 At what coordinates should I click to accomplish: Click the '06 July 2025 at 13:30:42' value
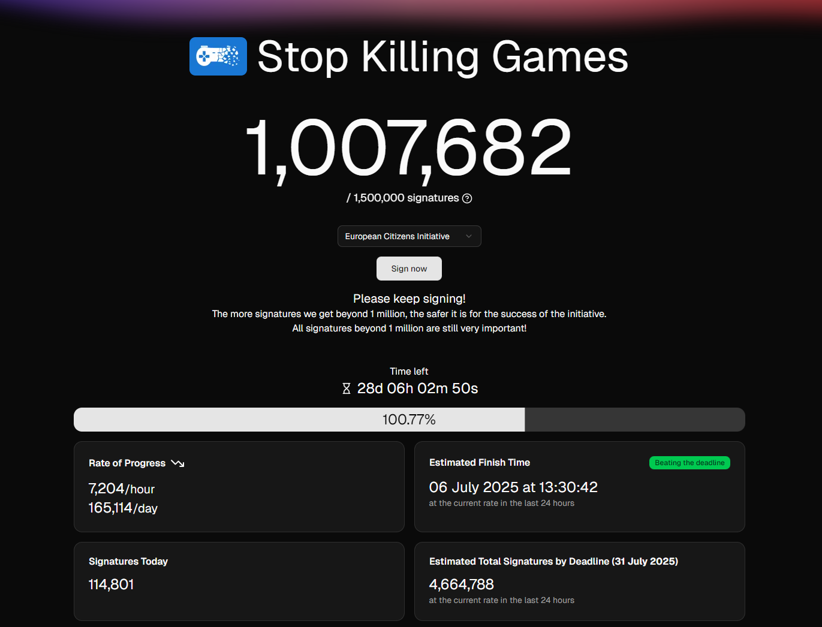(x=513, y=487)
